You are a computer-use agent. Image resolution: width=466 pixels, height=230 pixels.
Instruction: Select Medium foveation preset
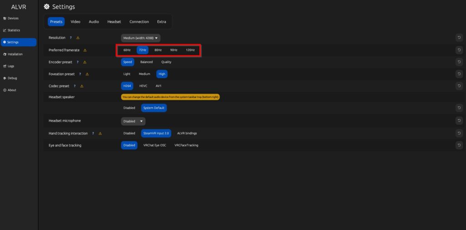(144, 74)
